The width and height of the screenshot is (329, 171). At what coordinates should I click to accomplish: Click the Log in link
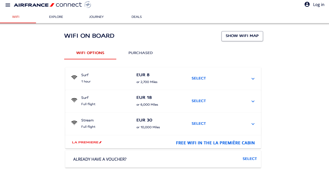(x=318, y=5)
